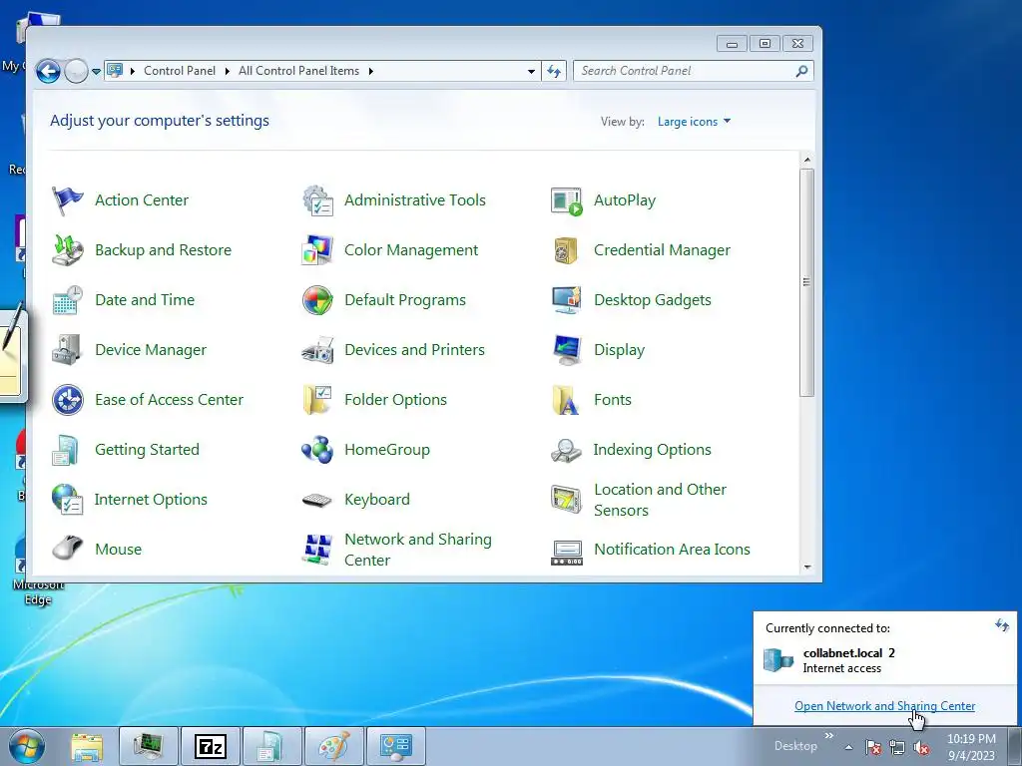1022x766 pixels.
Task: Click the vertical scrollbar thumb
Action: 807,282
